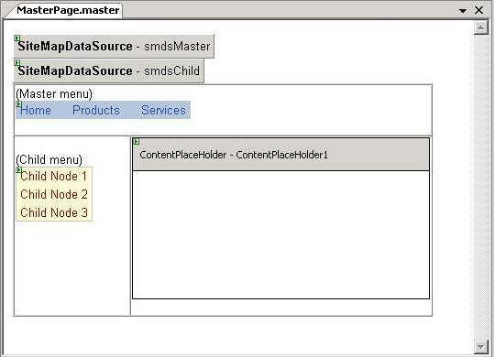Select Child Node 2 item

[54, 194]
